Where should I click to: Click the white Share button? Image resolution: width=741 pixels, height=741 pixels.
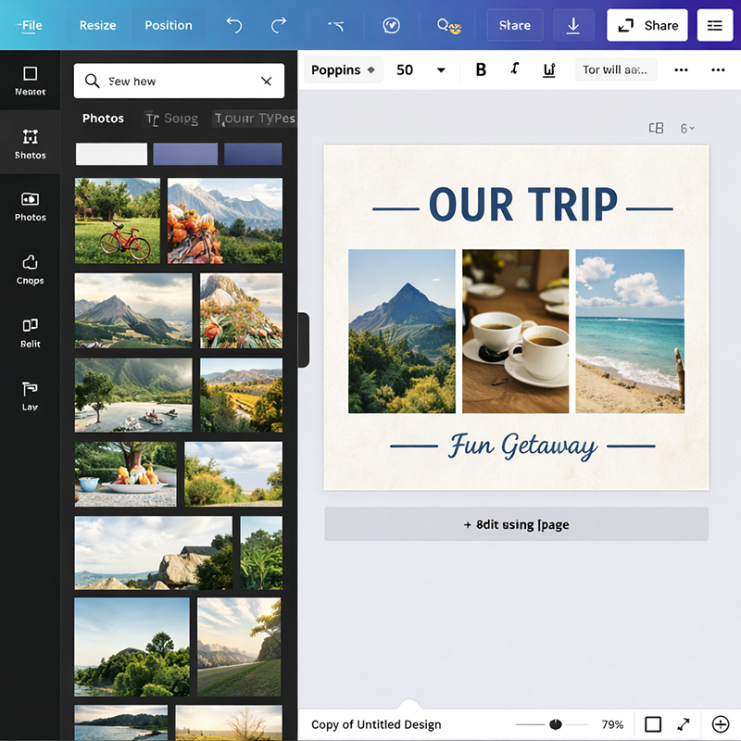pos(647,25)
